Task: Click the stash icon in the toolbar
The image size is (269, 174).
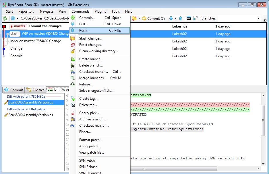Action: pyautogui.click(x=134, y=18)
